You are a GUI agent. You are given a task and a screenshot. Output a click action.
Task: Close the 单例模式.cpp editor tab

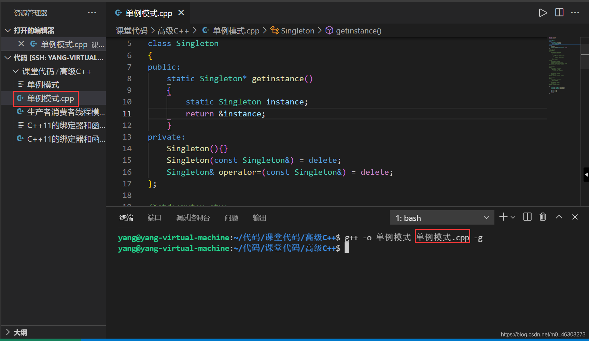[x=181, y=13]
